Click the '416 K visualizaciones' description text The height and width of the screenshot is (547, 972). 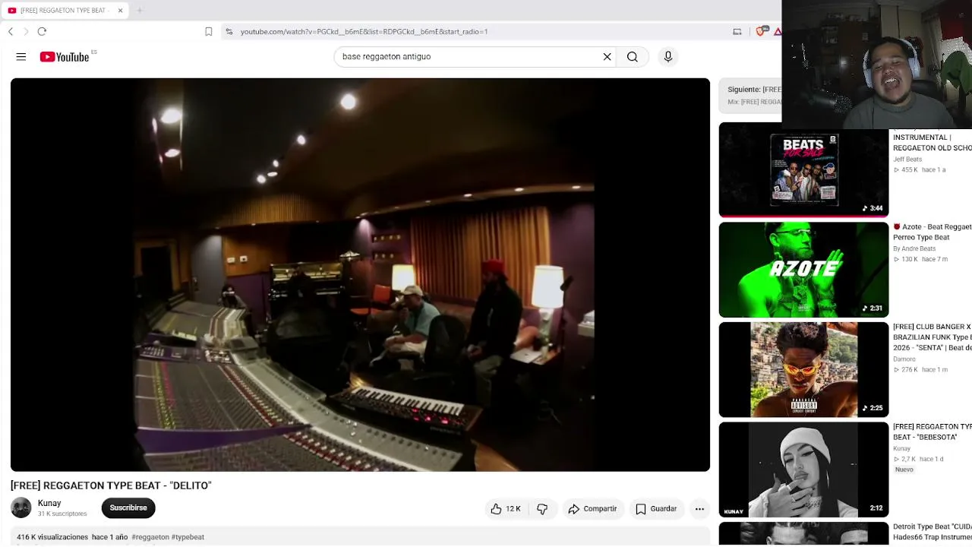coord(52,537)
